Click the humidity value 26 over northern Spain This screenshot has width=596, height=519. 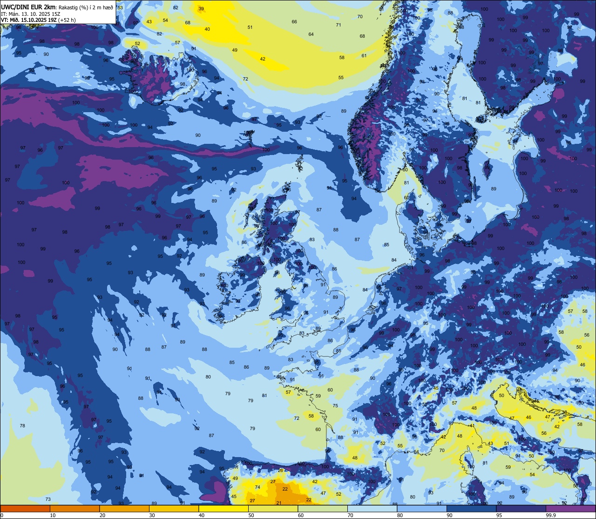(x=280, y=471)
